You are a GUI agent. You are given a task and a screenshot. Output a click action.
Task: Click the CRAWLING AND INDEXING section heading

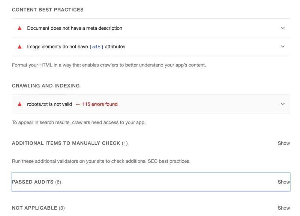click(46, 86)
